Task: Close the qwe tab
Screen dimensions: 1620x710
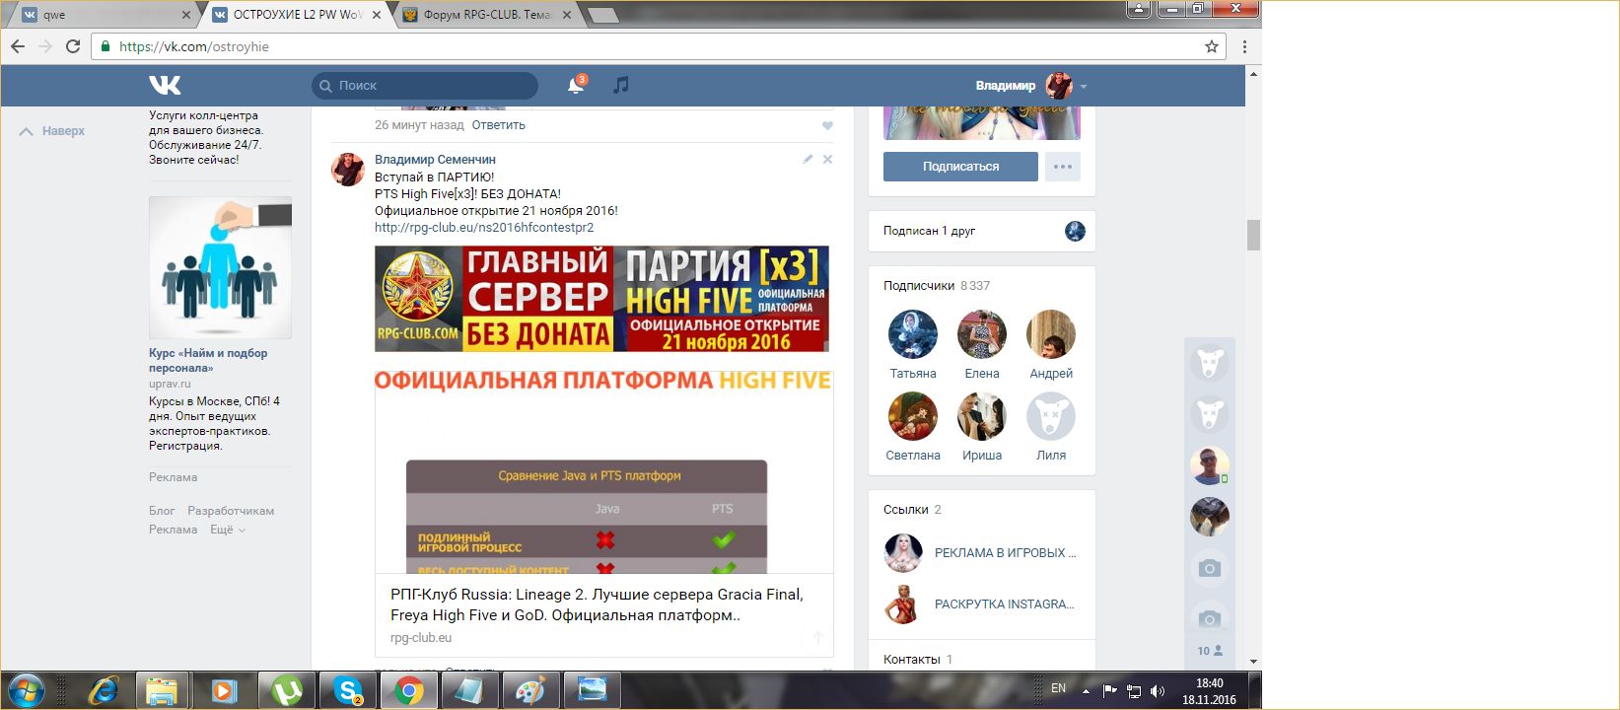Action: pos(187,15)
